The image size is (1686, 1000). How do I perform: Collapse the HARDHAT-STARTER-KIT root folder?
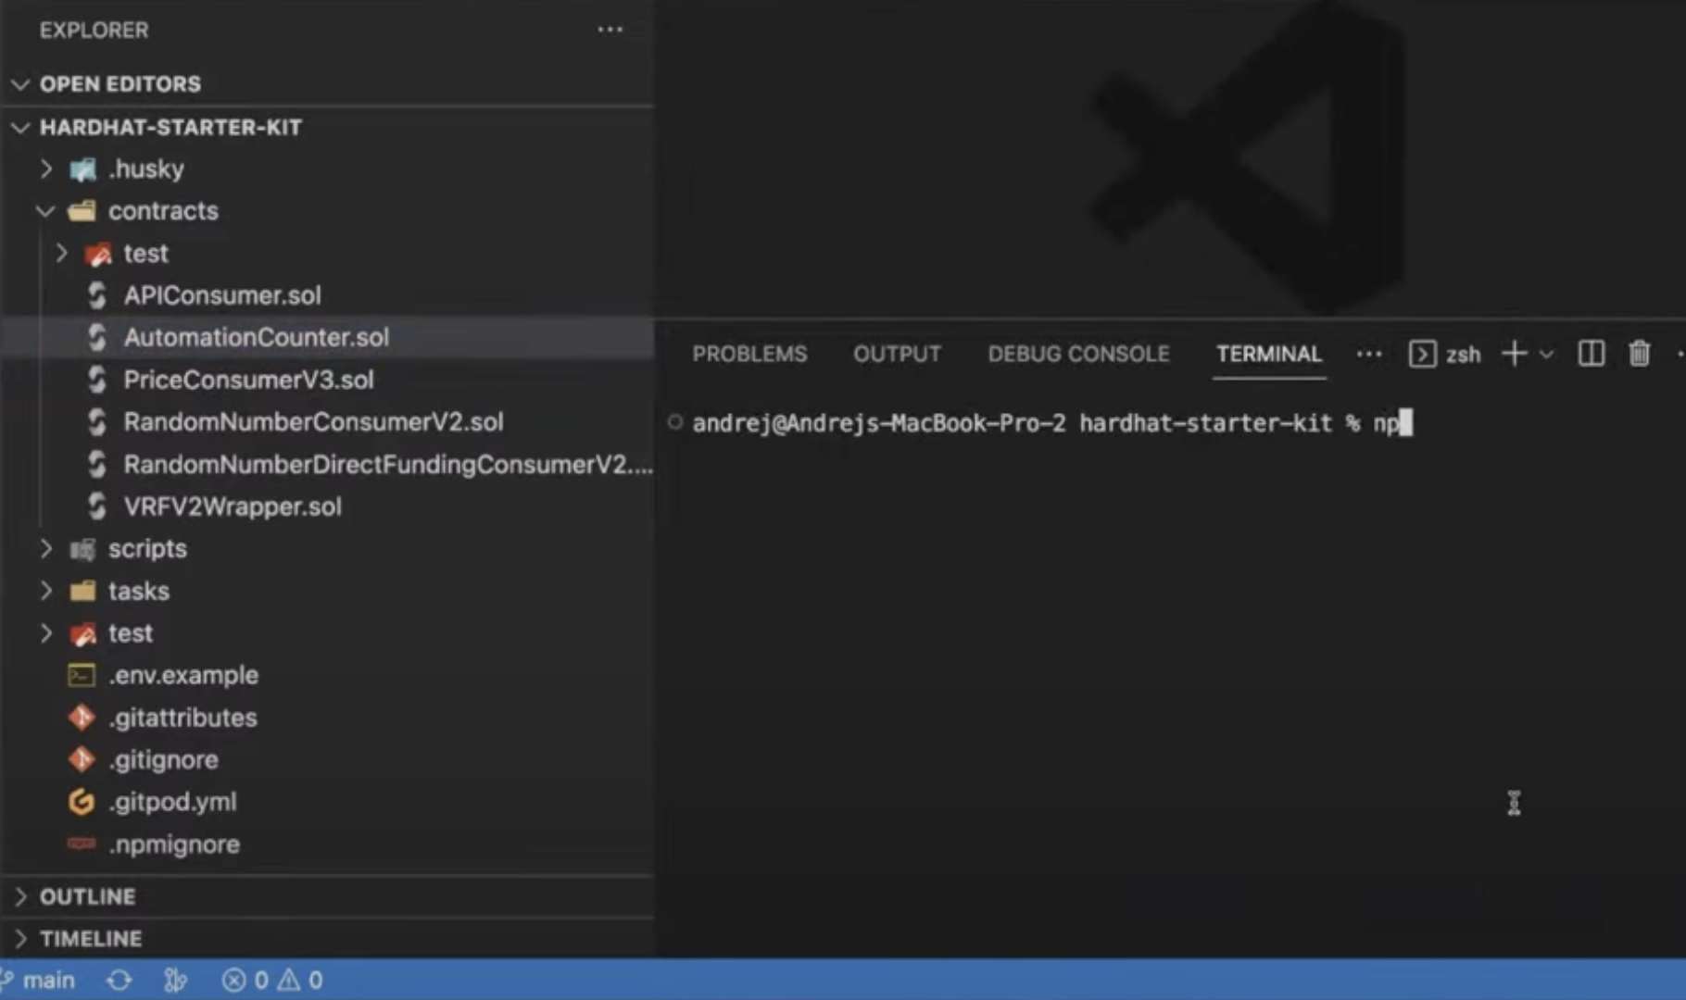(x=20, y=128)
